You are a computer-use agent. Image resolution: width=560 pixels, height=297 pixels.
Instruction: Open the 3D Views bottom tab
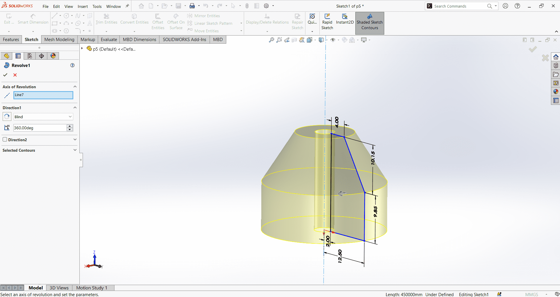click(59, 288)
